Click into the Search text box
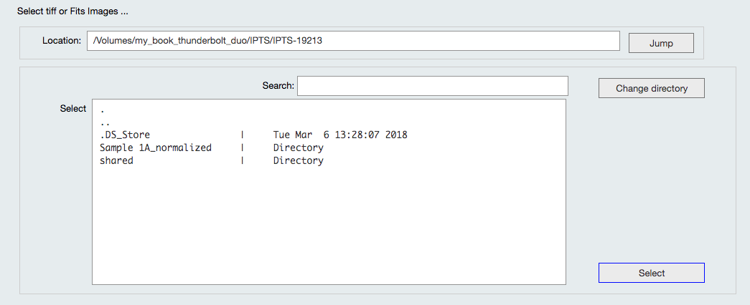The width and height of the screenshot is (750, 305). click(x=432, y=86)
